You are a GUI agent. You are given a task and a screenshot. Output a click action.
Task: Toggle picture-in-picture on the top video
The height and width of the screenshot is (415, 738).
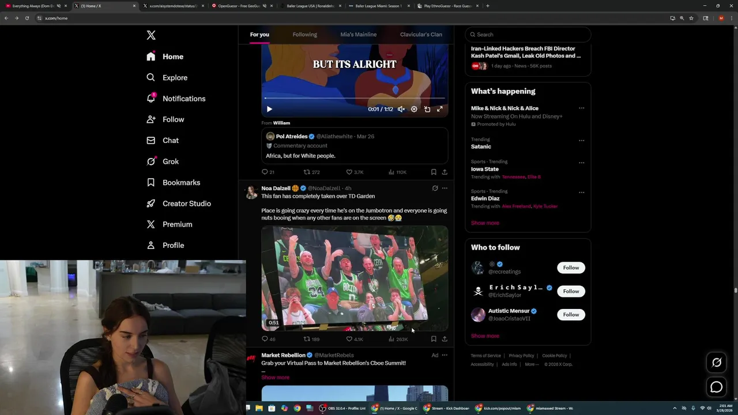click(x=427, y=109)
